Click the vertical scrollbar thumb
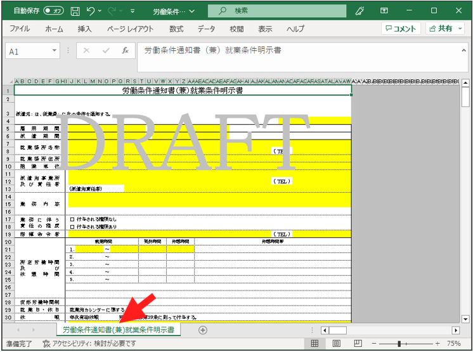473x352 pixels. click(x=465, y=97)
